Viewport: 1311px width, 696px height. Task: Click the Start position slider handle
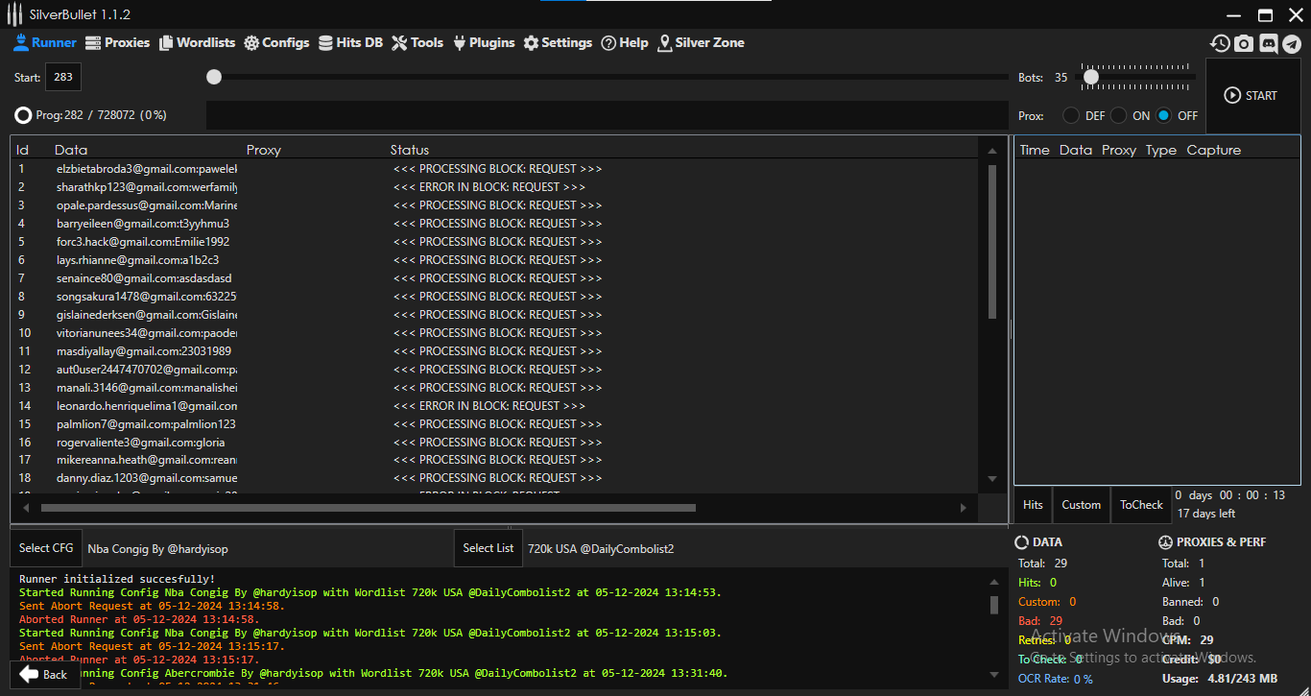pyautogui.click(x=214, y=77)
